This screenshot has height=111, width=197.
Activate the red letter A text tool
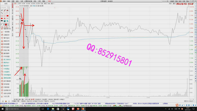point(5,18)
